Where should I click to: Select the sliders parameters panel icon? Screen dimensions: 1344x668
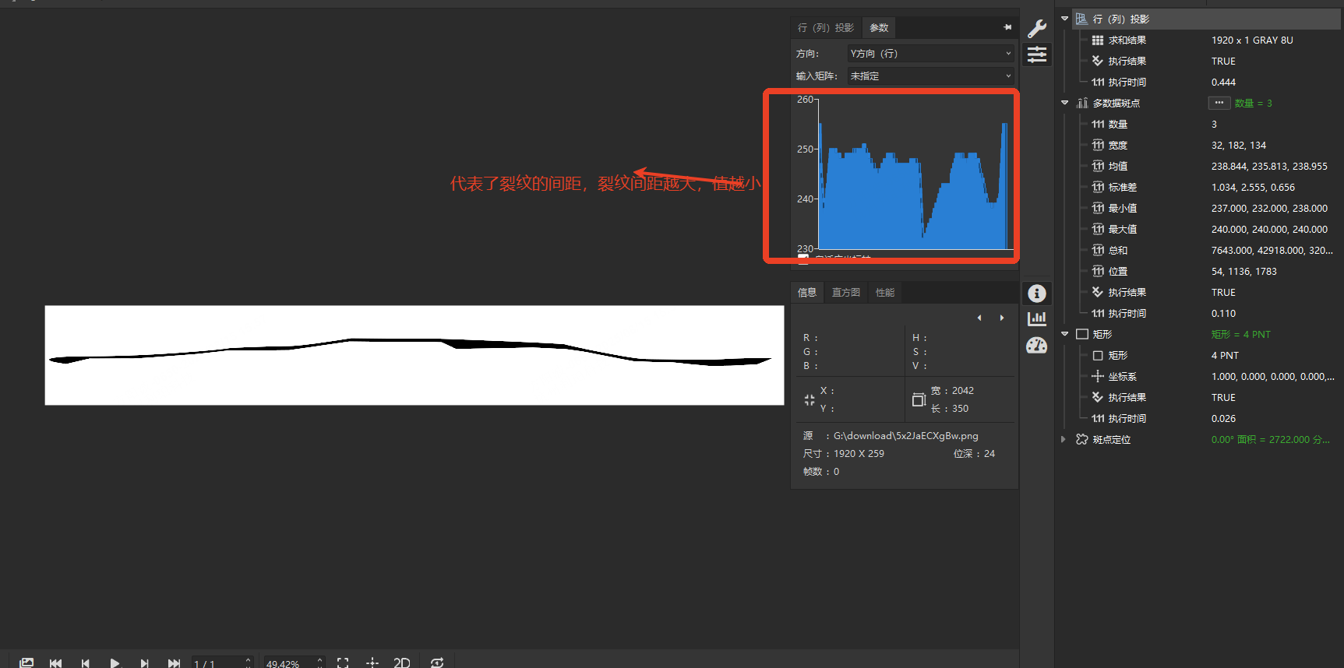click(1037, 54)
